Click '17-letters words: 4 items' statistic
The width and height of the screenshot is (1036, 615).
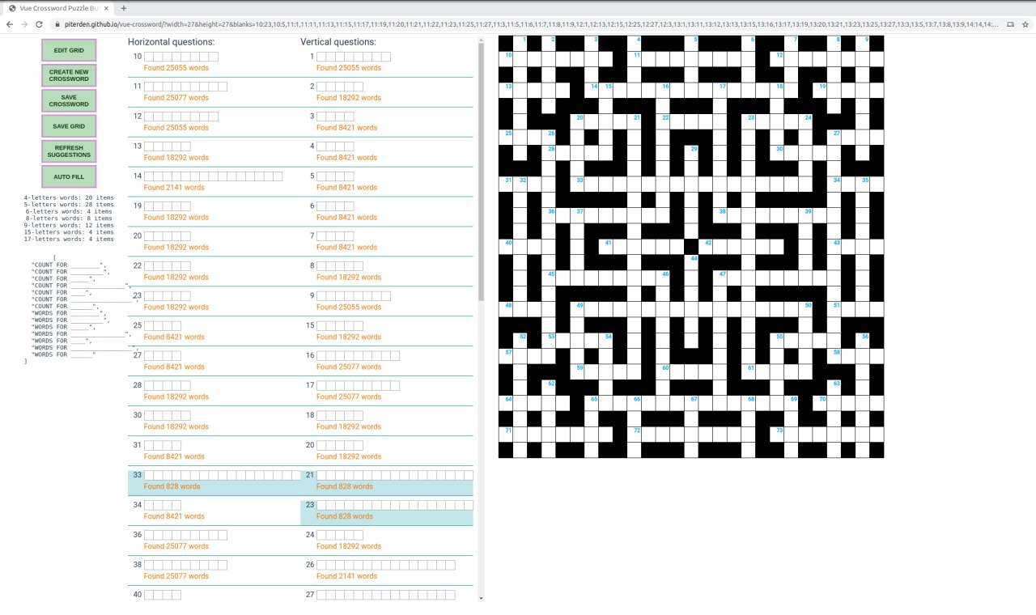click(69, 239)
